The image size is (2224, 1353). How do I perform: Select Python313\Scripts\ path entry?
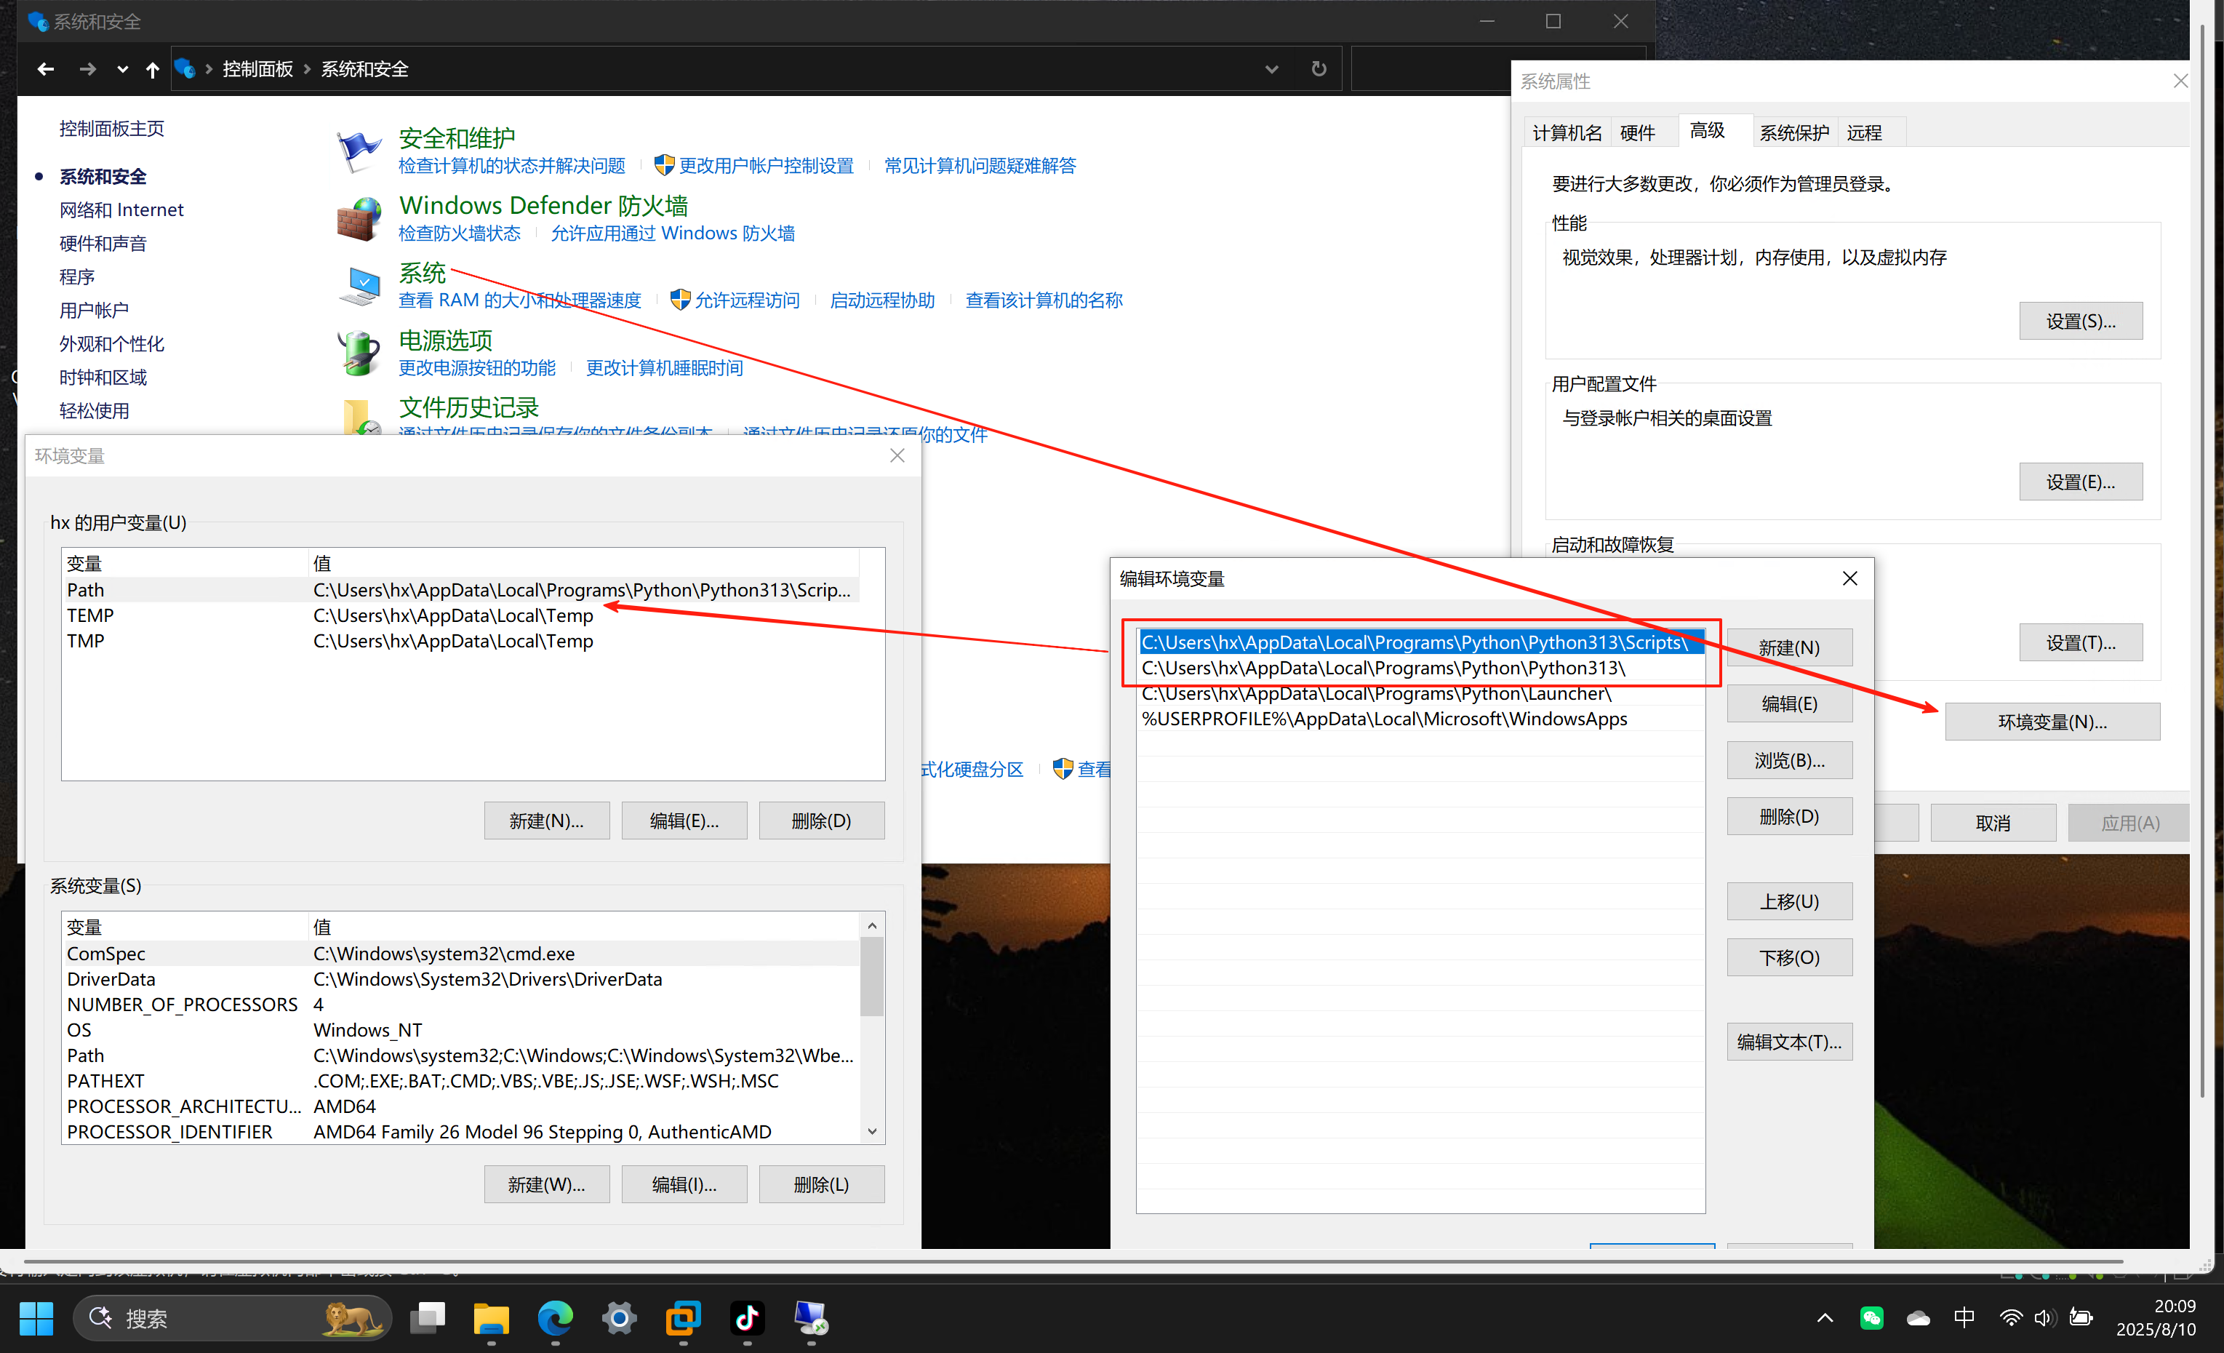pyautogui.click(x=1420, y=642)
